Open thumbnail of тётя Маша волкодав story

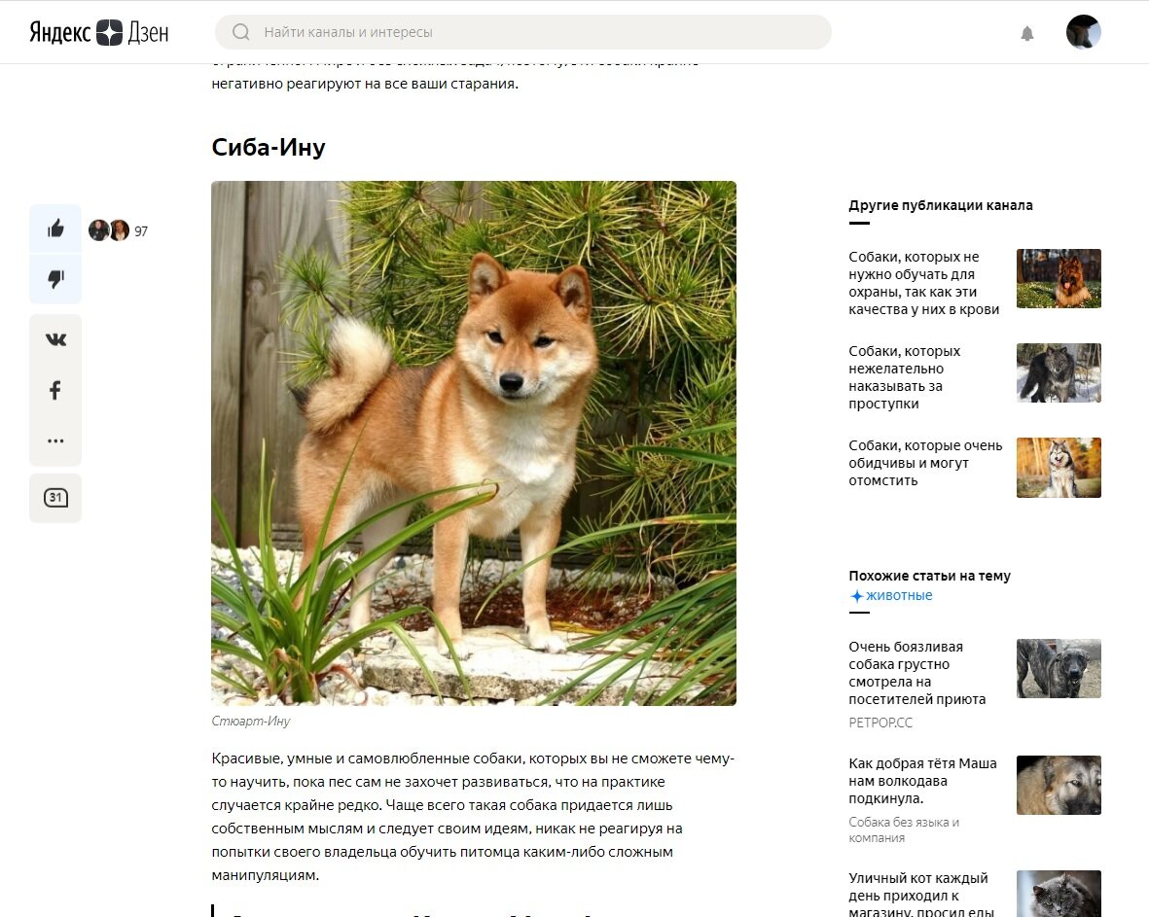coord(1059,785)
